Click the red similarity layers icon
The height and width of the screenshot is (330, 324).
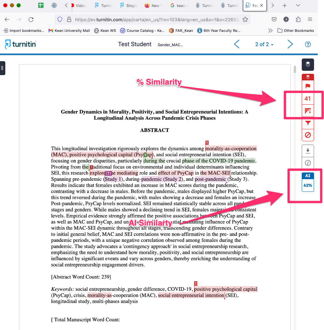click(x=308, y=77)
